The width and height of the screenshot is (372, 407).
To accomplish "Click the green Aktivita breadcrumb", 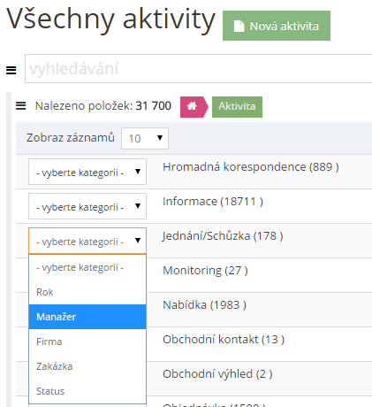I will click(x=237, y=107).
